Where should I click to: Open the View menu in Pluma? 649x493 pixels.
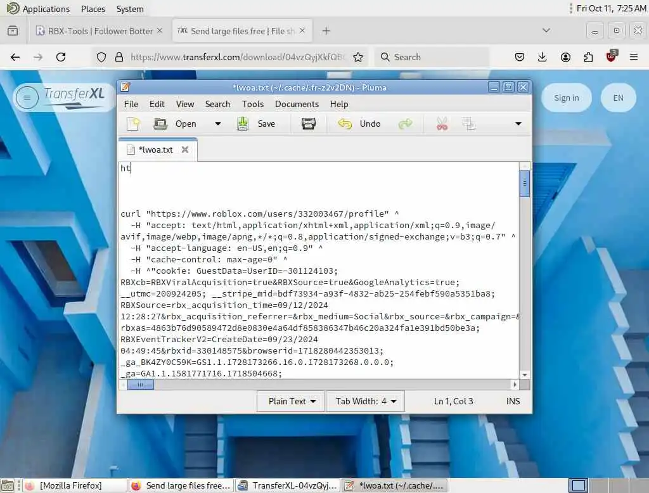[184, 104]
